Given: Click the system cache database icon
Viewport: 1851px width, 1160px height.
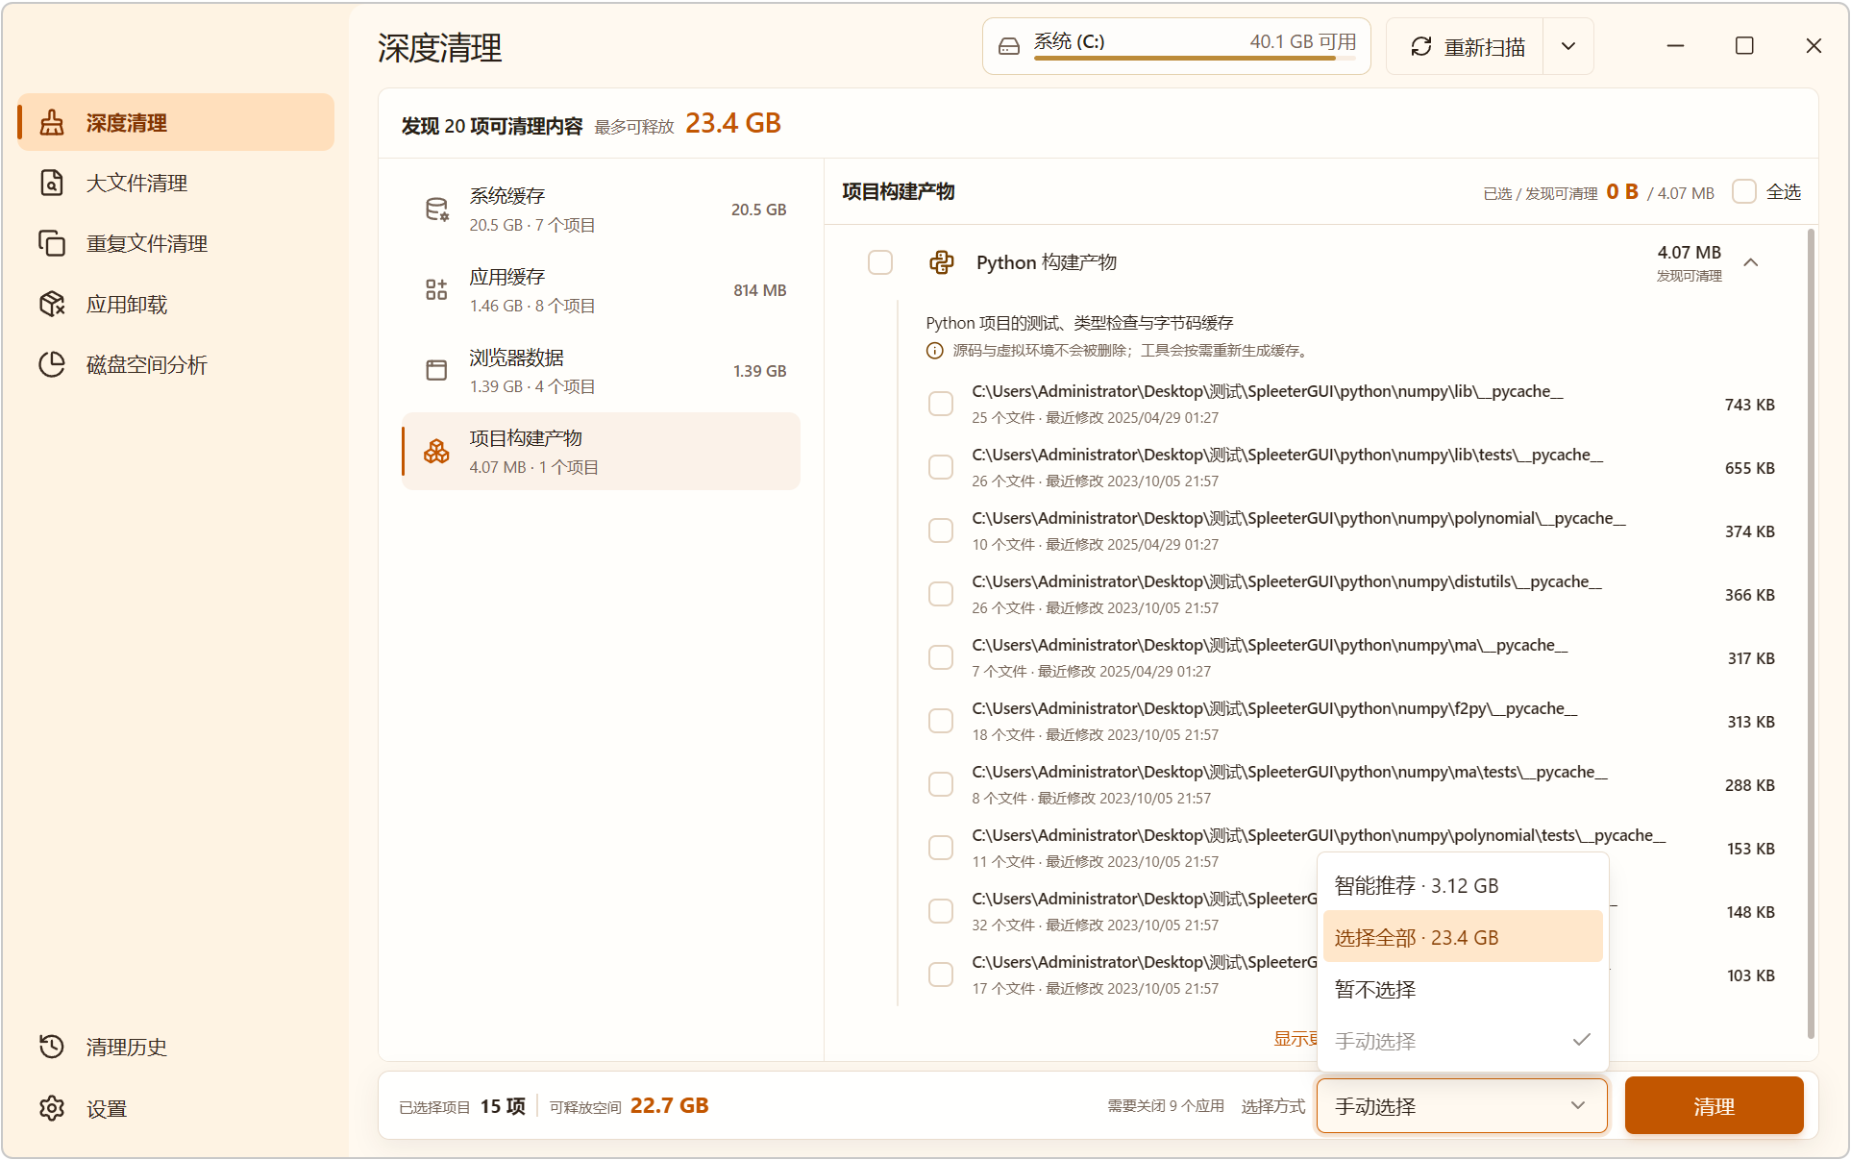Looking at the screenshot, I should click(x=436, y=210).
